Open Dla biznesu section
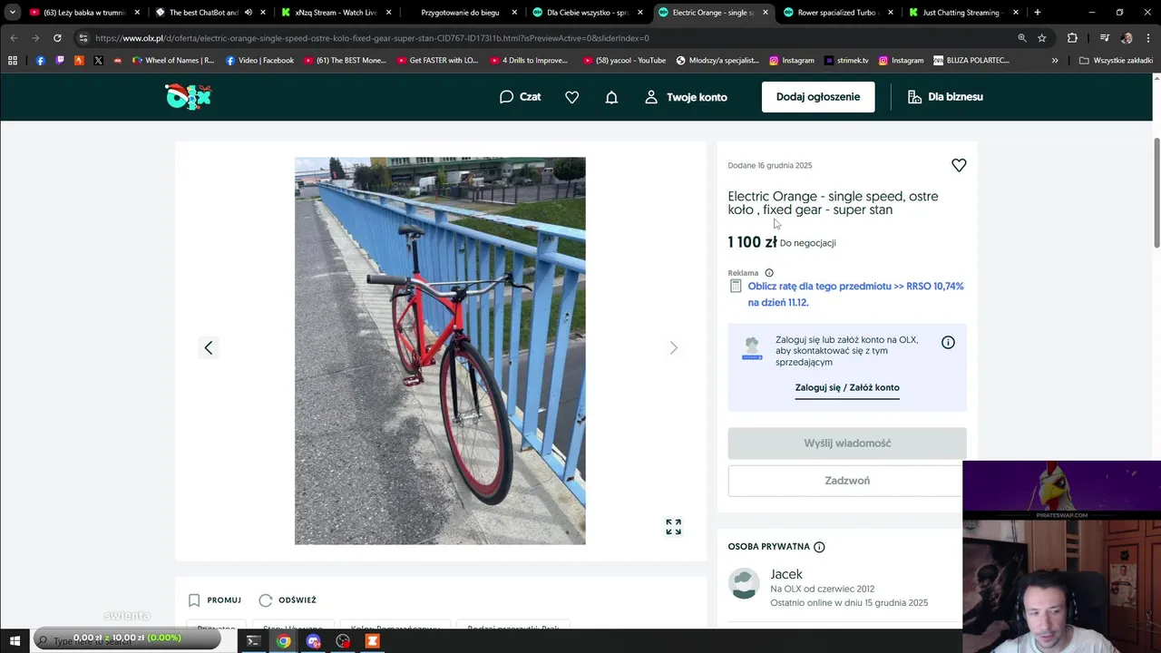 coord(945,97)
